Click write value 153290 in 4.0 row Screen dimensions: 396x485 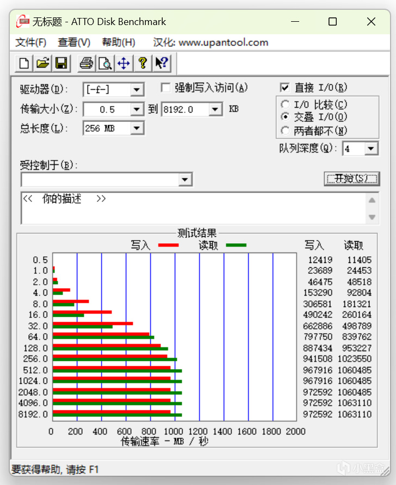pyautogui.click(x=318, y=293)
